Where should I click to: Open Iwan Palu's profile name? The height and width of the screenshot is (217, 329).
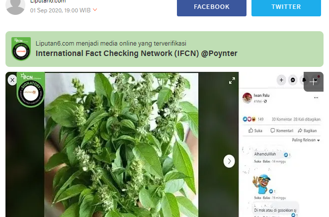pos(261,96)
